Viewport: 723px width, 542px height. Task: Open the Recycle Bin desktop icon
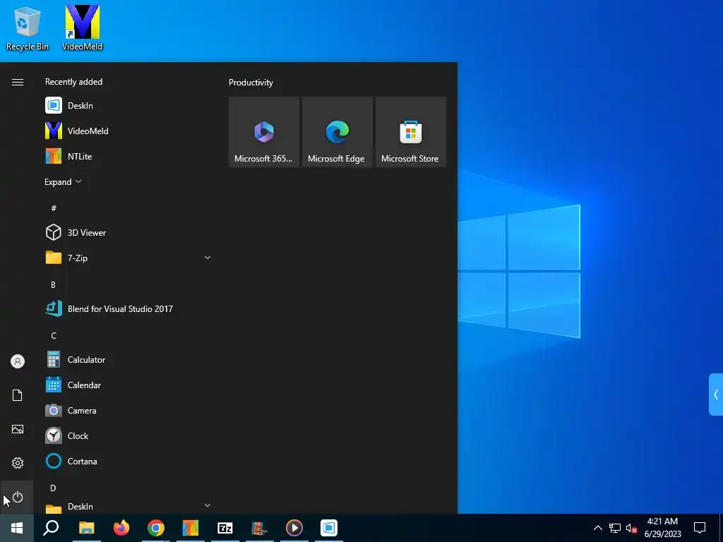[x=28, y=28]
